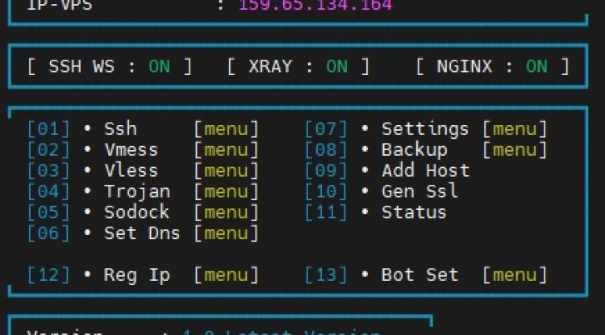This screenshot has height=335, width=605.
Task: Click the [menu] tag beside Settings
Action: pyautogui.click(x=515, y=129)
